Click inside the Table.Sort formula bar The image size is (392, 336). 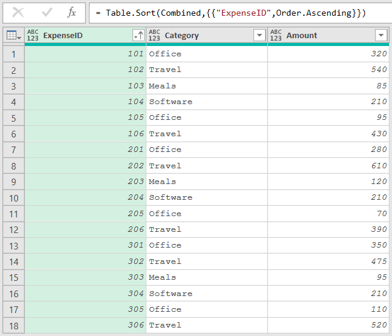[x=241, y=13]
